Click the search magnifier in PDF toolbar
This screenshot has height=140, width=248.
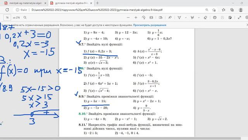tap(25, 17)
